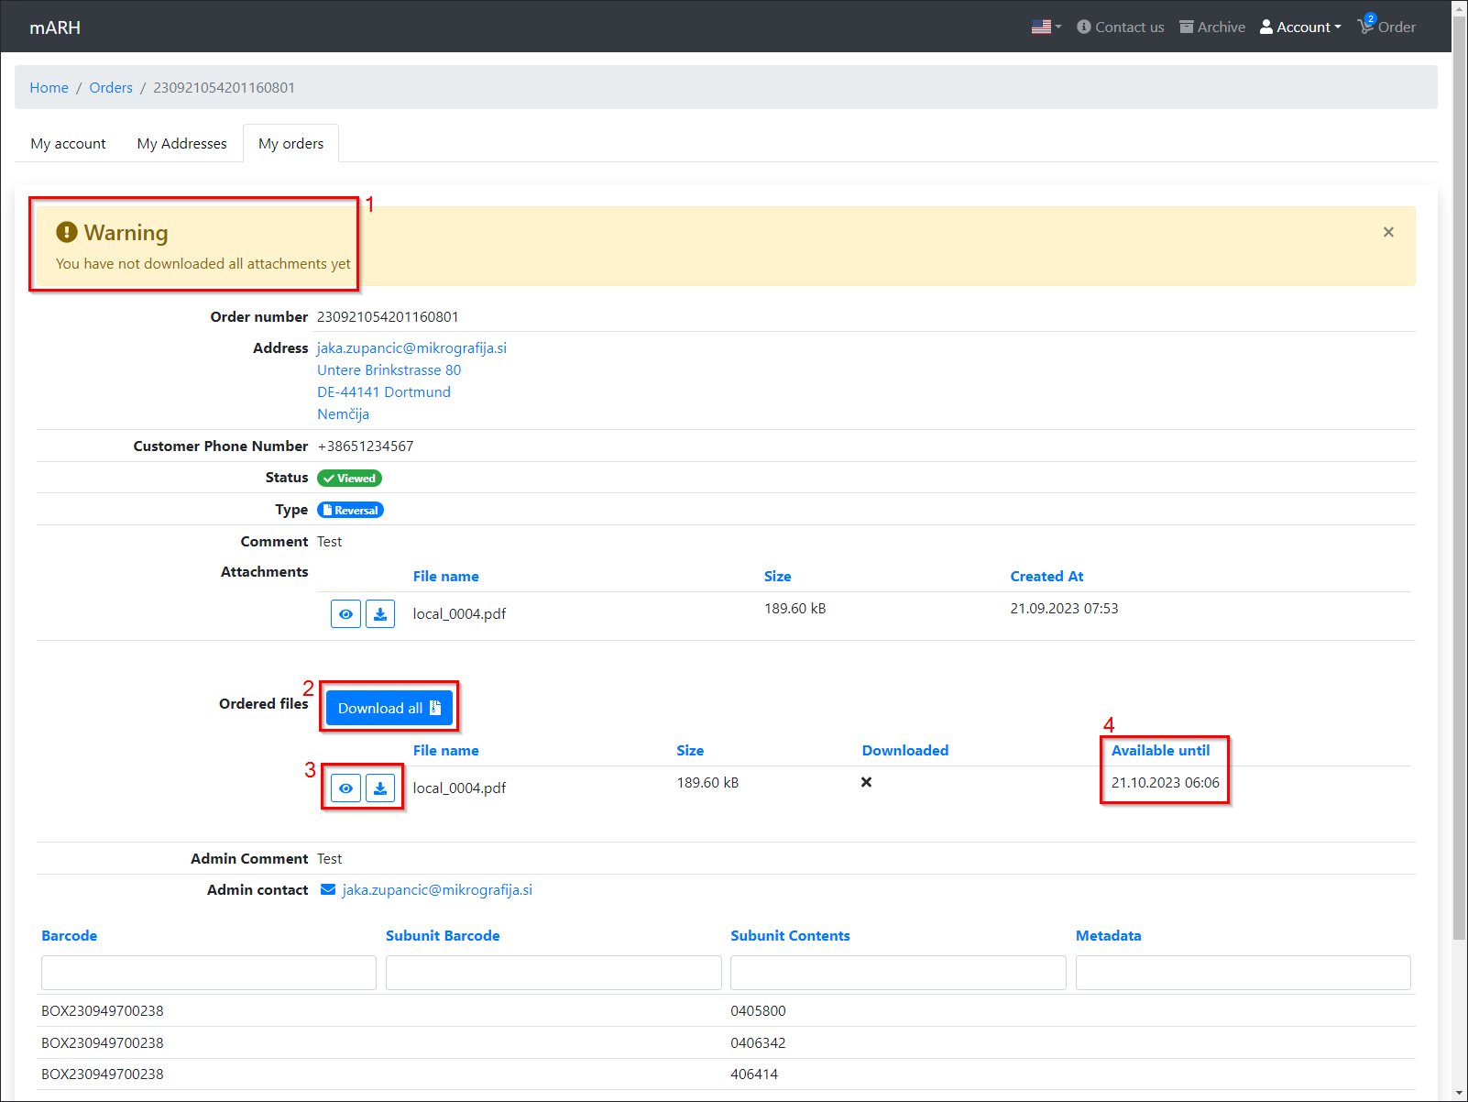The height and width of the screenshot is (1102, 1468).
Task: Click the Barcode filter input field
Action: [x=208, y=973]
